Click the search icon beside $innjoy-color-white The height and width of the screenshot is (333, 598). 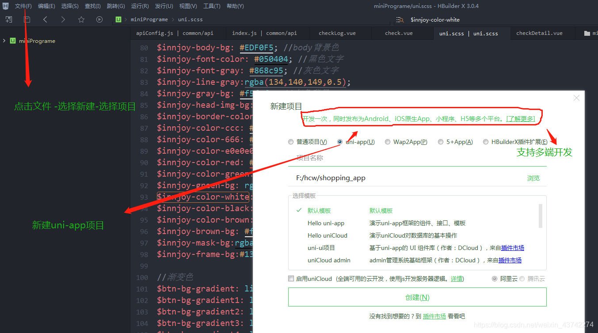pyautogui.click(x=400, y=20)
